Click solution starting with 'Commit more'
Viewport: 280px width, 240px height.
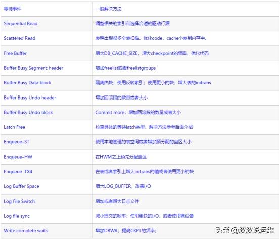[x=138, y=112]
